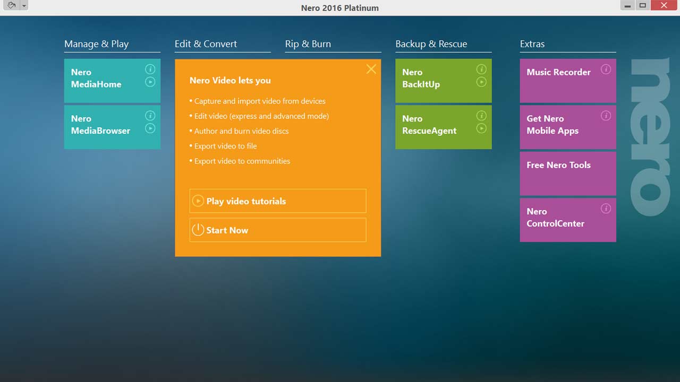The height and width of the screenshot is (382, 680).
Task: Click the info icon on Nero MediaBrowser tile
Action: point(150,116)
